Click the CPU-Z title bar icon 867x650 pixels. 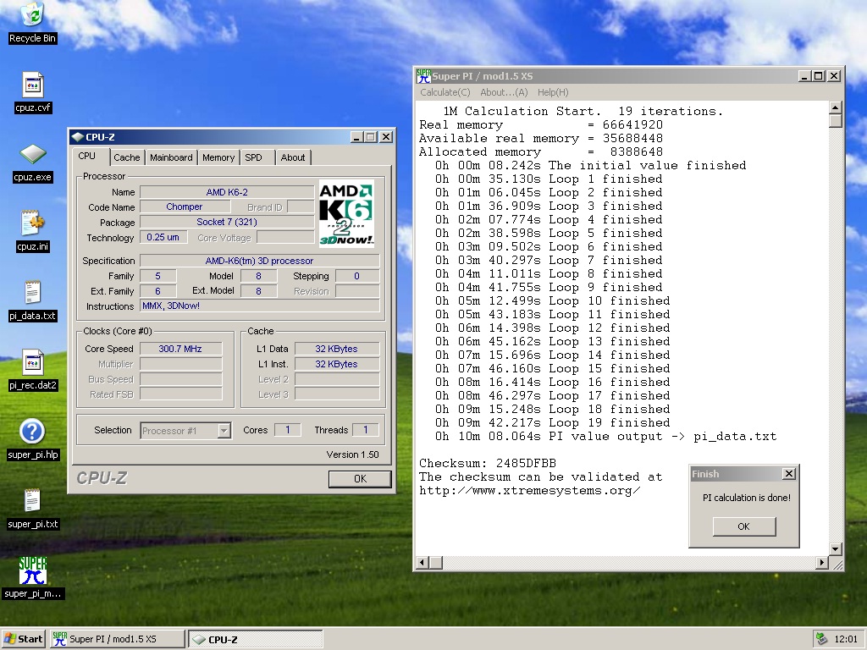click(78, 137)
